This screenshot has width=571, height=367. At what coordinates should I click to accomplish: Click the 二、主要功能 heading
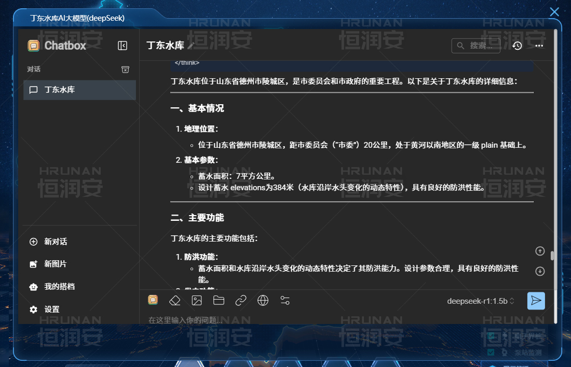(x=197, y=218)
